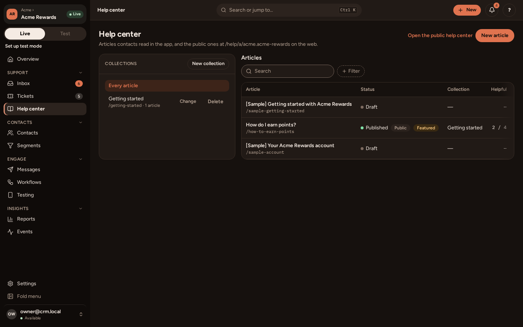Click the Overview home icon

pyautogui.click(x=11, y=59)
